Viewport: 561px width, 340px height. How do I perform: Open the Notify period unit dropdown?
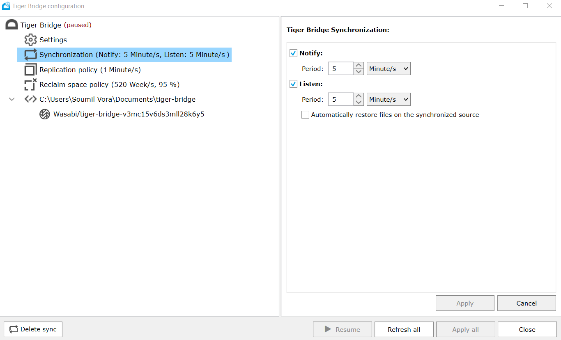tap(389, 68)
